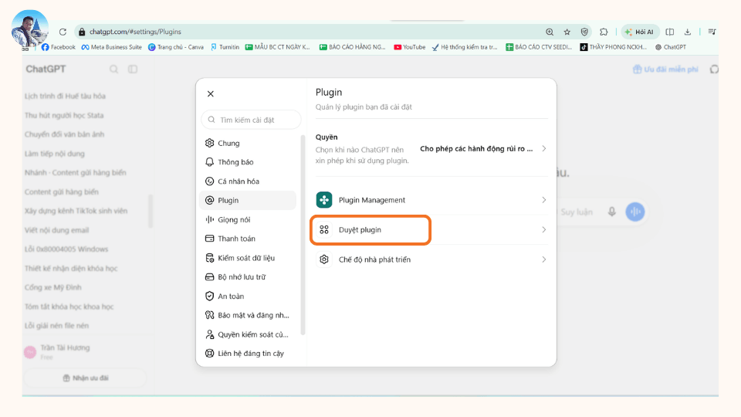This screenshot has height=417, width=741.
Task: Open the Thanh toán tab
Action: (248, 239)
